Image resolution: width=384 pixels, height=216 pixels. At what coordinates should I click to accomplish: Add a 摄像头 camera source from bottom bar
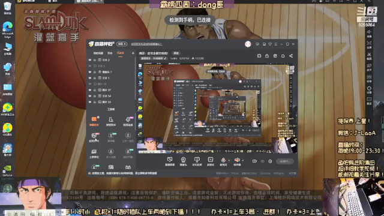(x=183, y=161)
